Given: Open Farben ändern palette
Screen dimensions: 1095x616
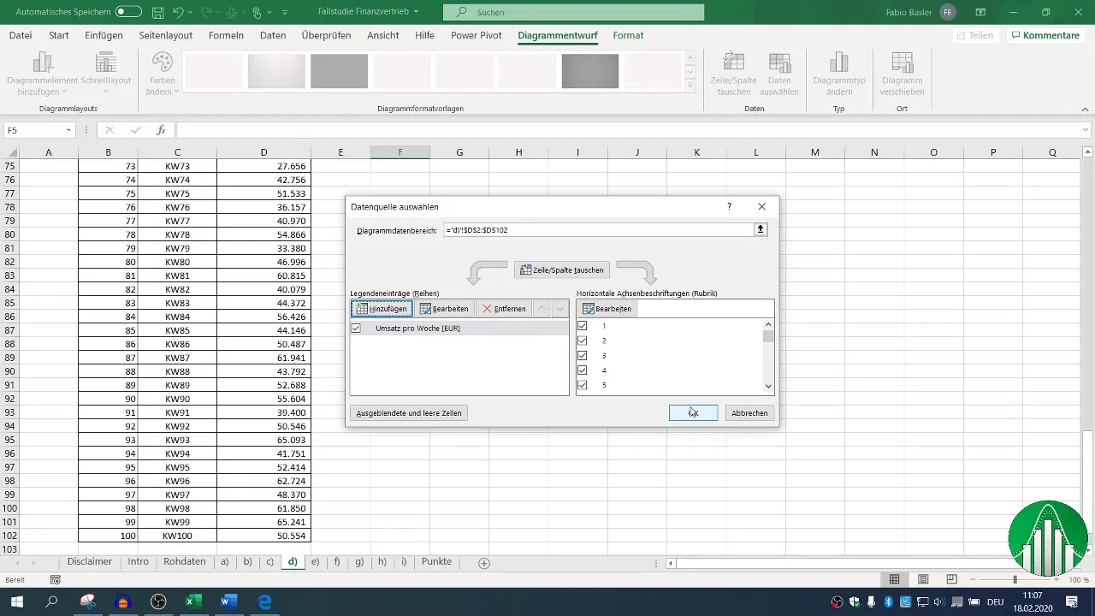Looking at the screenshot, I should pos(162,74).
